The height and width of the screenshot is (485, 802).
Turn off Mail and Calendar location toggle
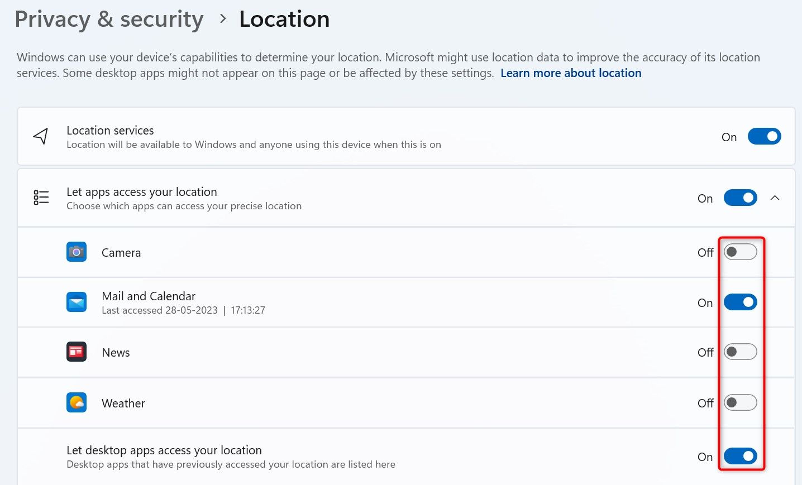tap(740, 302)
